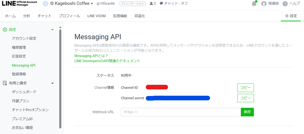Select Messaging API in sidebar
The image size is (304, 134).
point(23,65)
